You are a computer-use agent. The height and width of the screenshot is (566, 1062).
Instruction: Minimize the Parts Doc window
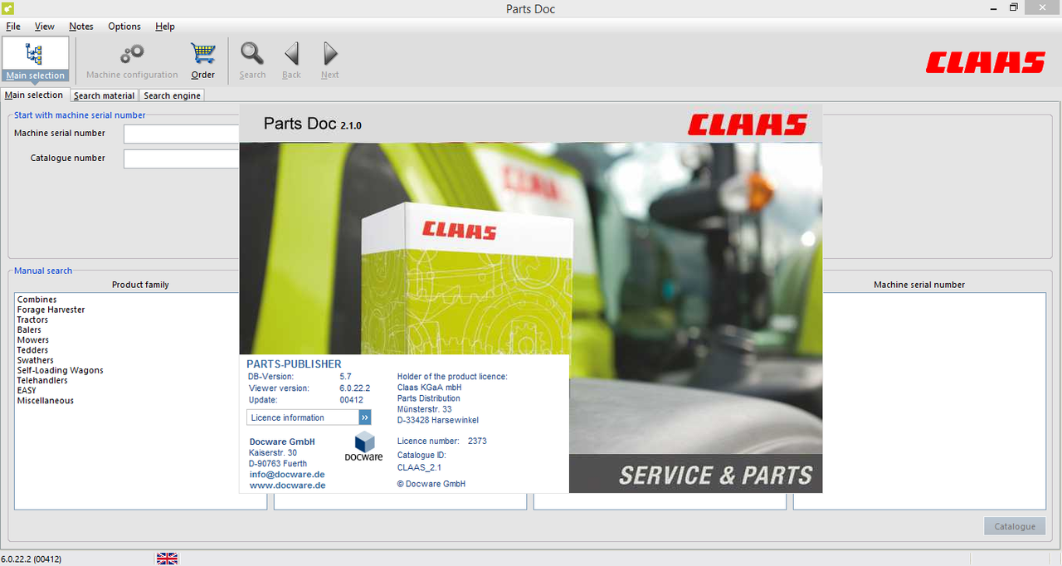994,7
